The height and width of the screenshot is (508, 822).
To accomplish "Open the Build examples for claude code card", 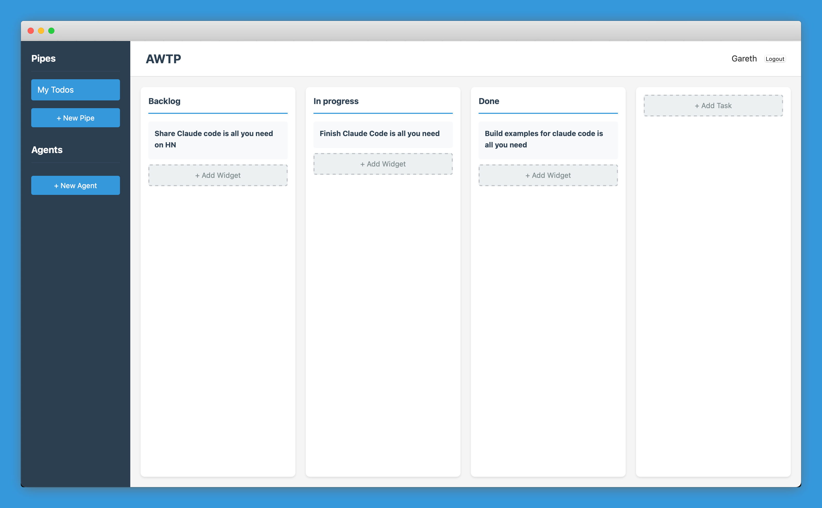I will [548, 139].
